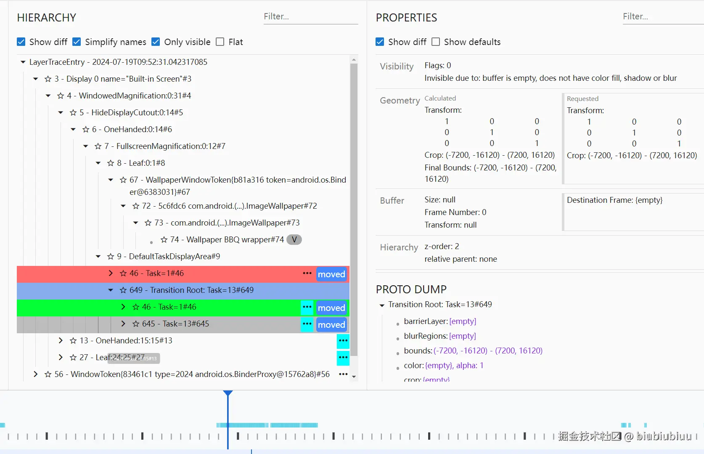This screenshot has height=454, width=704.
Task: Collapse Proto Dump Transition Root node
Action: (x=382, y=305)
